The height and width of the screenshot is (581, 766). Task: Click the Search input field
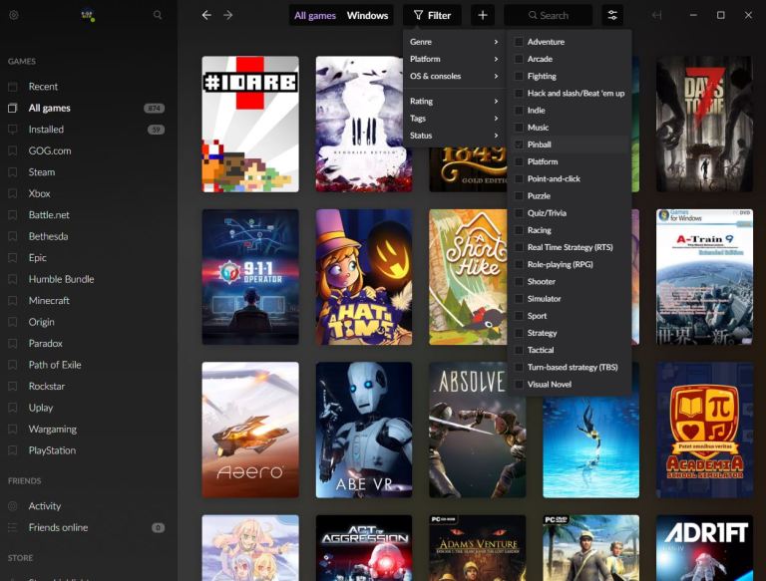click(549, 15)
